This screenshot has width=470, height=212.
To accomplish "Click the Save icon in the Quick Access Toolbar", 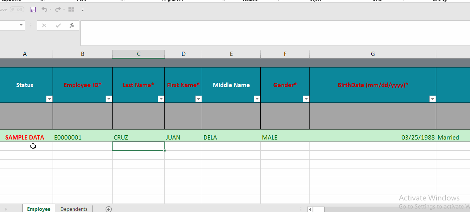I will 33,10.
